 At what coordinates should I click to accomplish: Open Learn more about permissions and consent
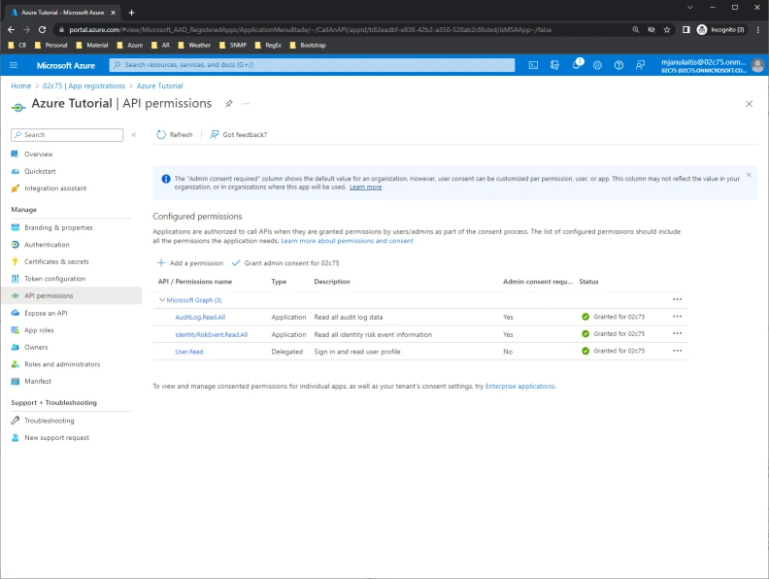(x=347, y=241)
